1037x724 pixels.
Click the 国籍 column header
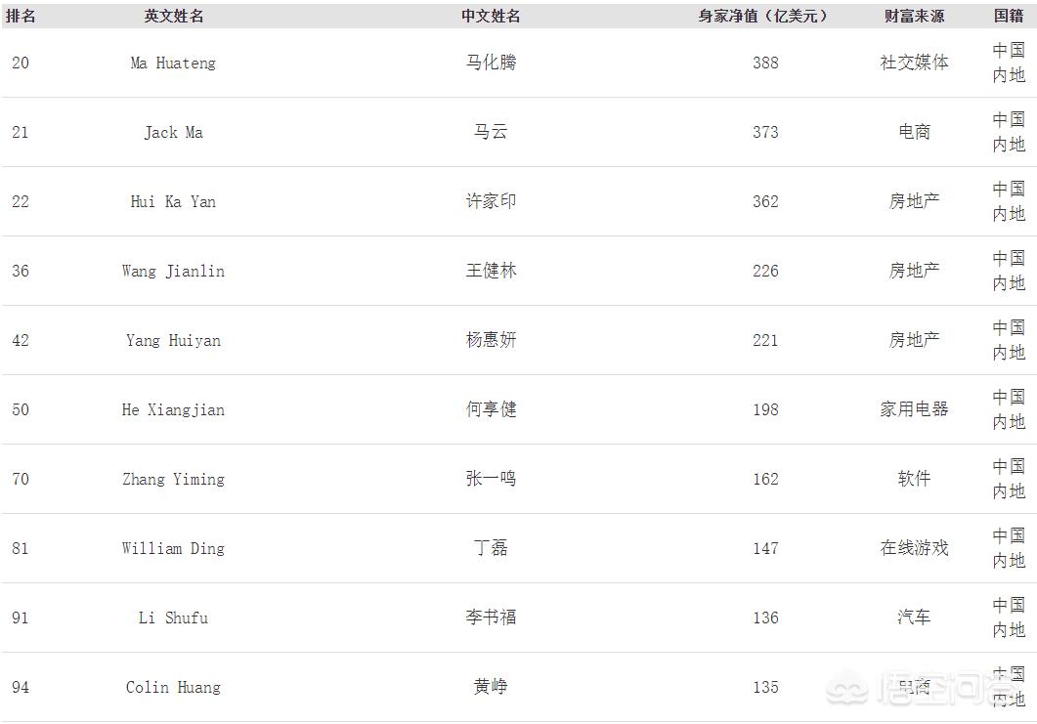pos(1009,17)
